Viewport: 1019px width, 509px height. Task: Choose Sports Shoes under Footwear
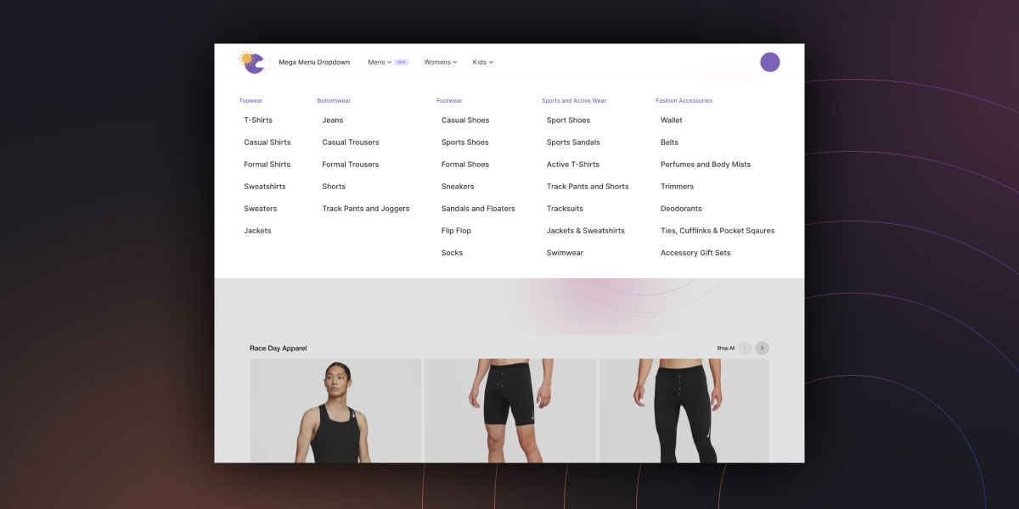[465, 143]
